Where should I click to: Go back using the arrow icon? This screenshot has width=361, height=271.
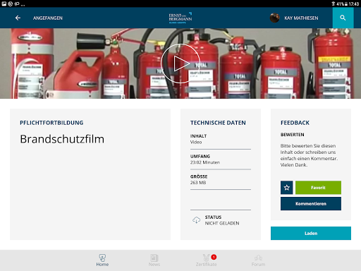pyautogui.click(x=18, y=18)
